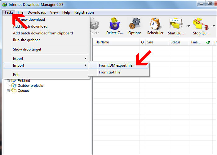Open the Registration menu
The width and height of the screenshot is (217, 155).
84,12
